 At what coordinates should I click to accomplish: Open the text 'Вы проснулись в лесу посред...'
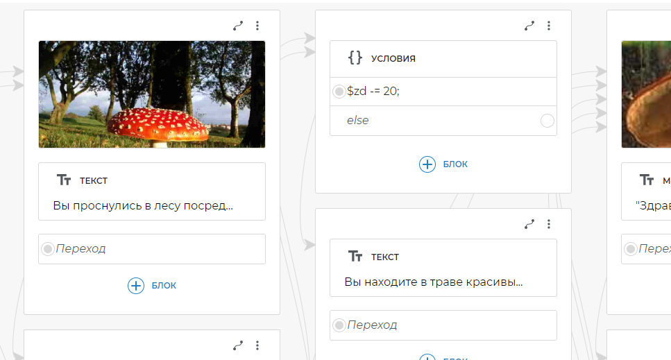point(143,205)
